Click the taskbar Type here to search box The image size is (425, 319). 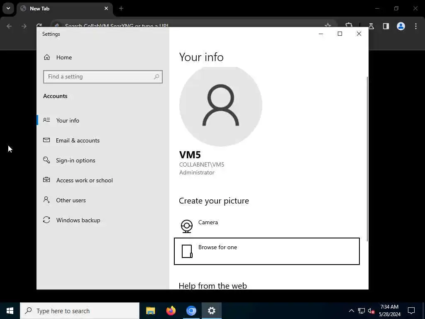80,311
